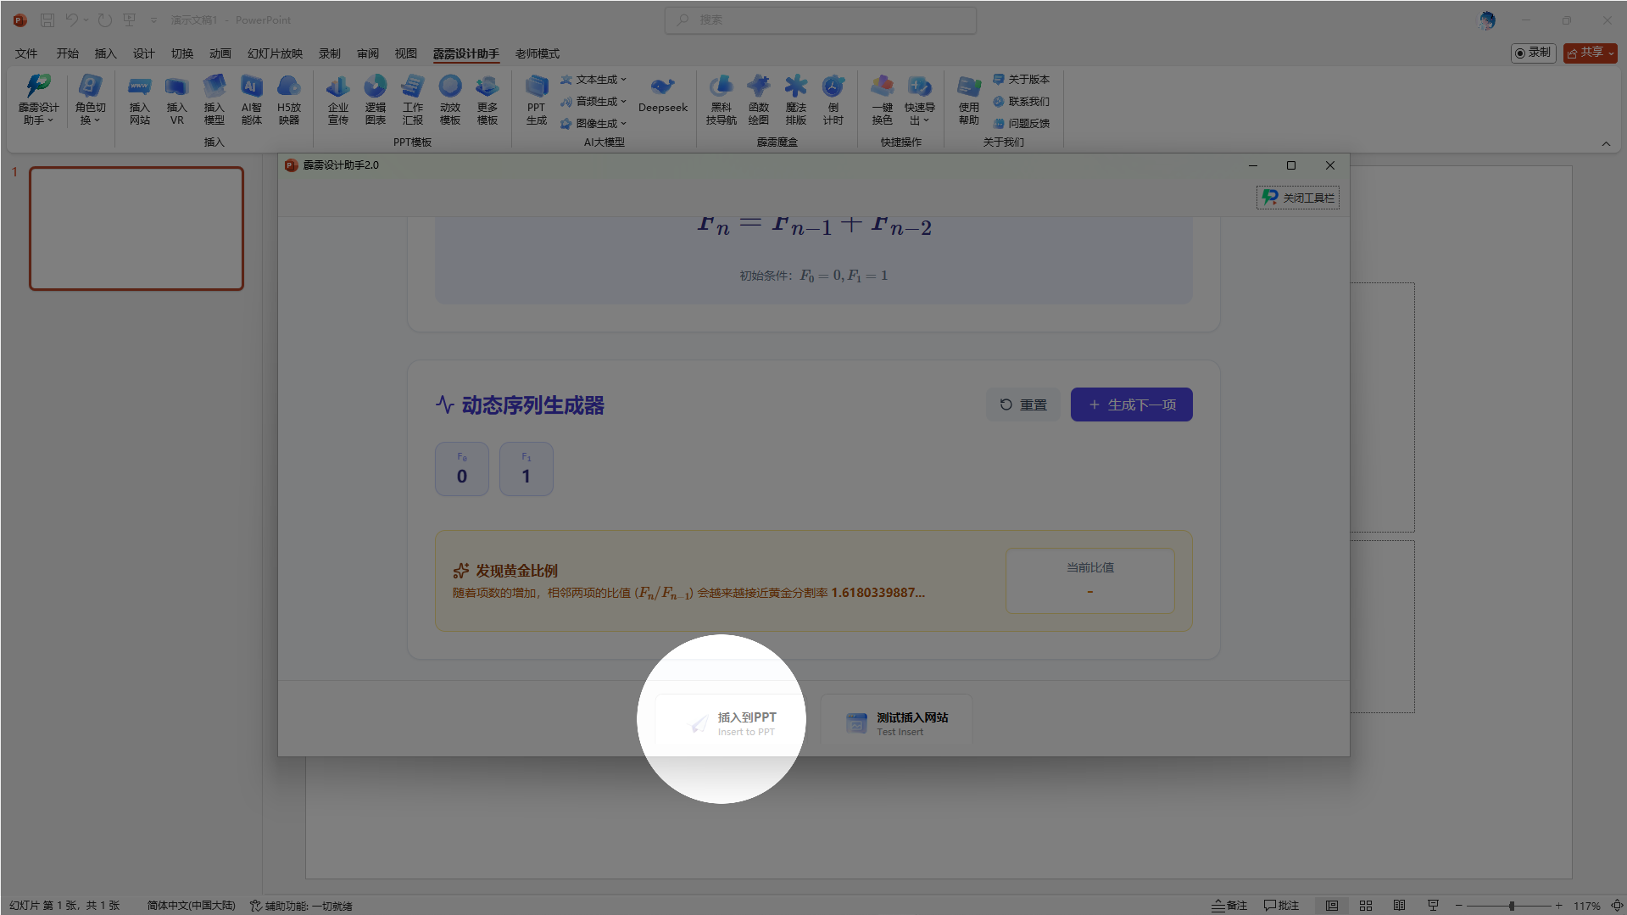Switch to the 老师模式 tab
1627x915 pixels.
tap(538, 53)
